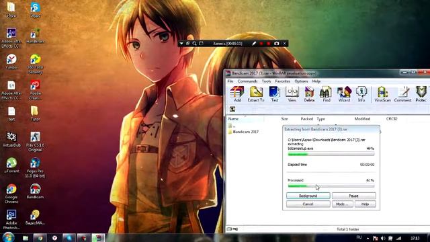430x242 pixels.
Task: Open the Options menu
Action: [x=301, y=81]
